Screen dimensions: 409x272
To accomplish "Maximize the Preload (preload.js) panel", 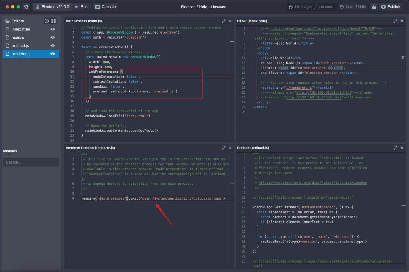I will [x=395, y=148].
